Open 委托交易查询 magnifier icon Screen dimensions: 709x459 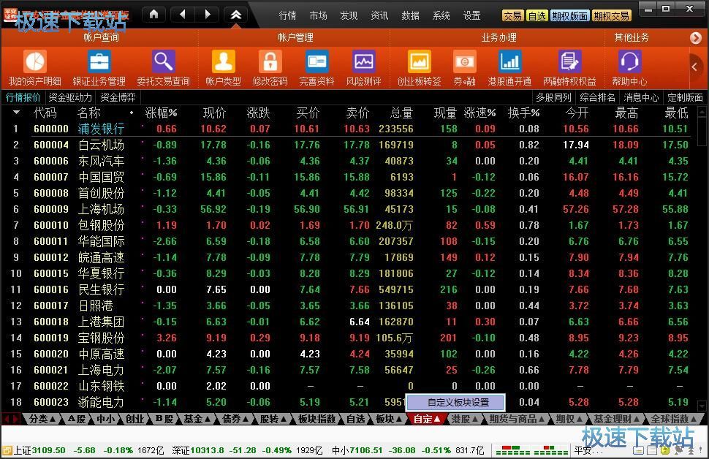click(163, 62)
